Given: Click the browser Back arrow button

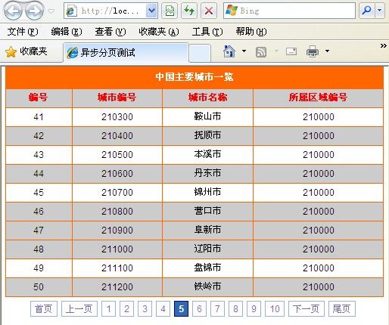Looking at the screenshot, I should pyautogui.click(x=13, y=11).
